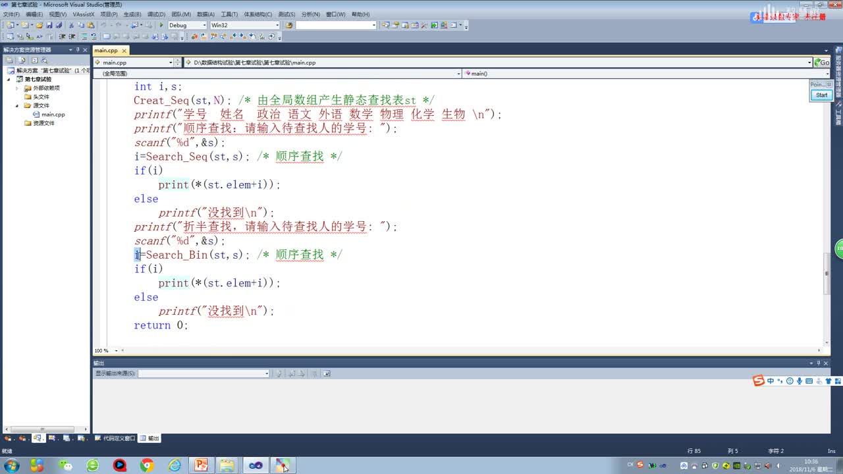Click the Copy toolbar icon
843x474 pixels.
(80, 25)
